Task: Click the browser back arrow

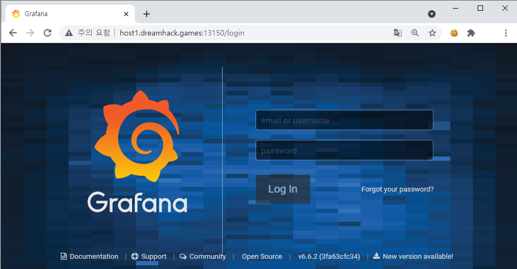Action: pos(13,33)
